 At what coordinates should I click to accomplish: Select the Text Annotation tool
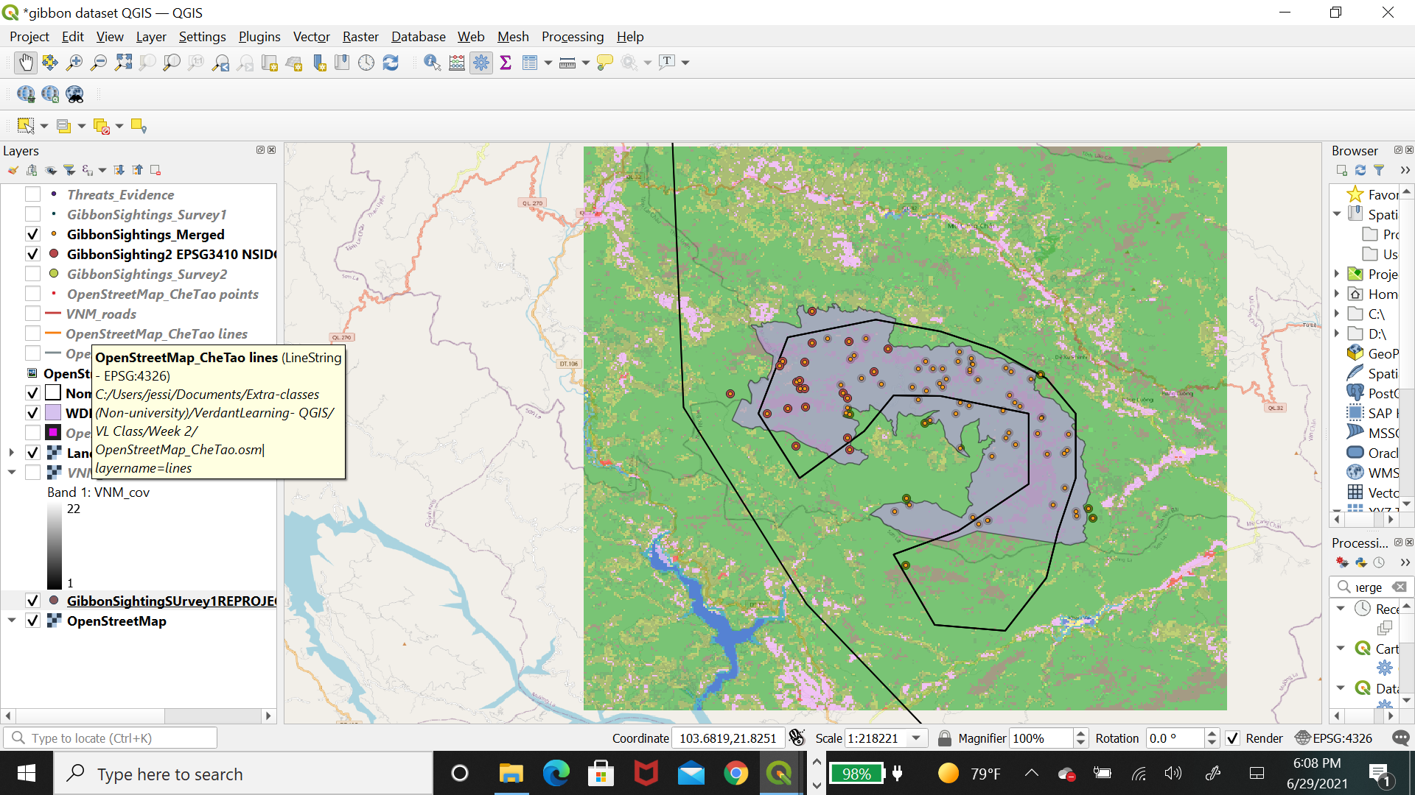(667, 62)
